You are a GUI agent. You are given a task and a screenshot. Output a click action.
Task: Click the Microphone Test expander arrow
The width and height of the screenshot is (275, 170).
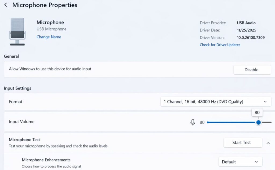point(268,143)
